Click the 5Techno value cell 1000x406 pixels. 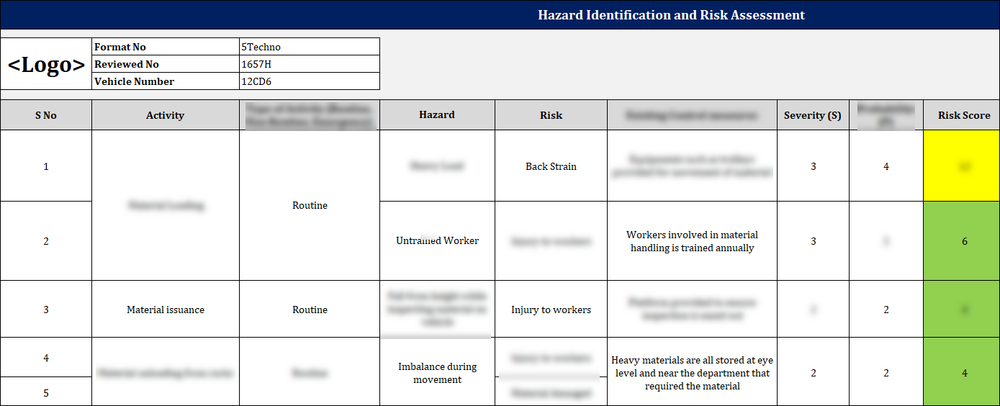tap(309, 47)
